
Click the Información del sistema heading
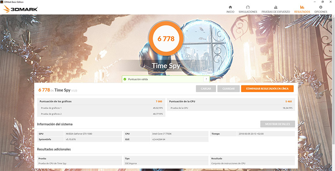(55, 124)
